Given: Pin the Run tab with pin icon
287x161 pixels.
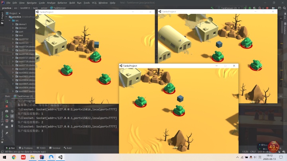Looking at the screenshot, I should pyautogui.click(x=7, y=133).
